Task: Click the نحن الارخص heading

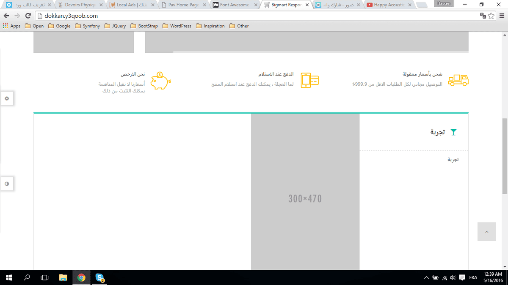Action: (133, 74)
